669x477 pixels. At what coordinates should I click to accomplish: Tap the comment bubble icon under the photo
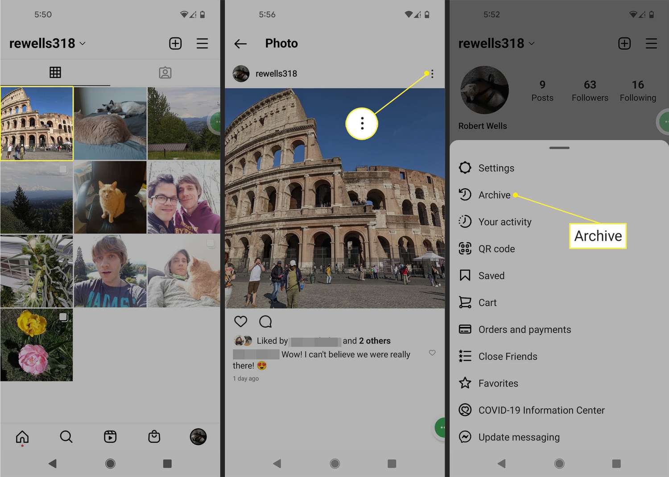point(265,321)
